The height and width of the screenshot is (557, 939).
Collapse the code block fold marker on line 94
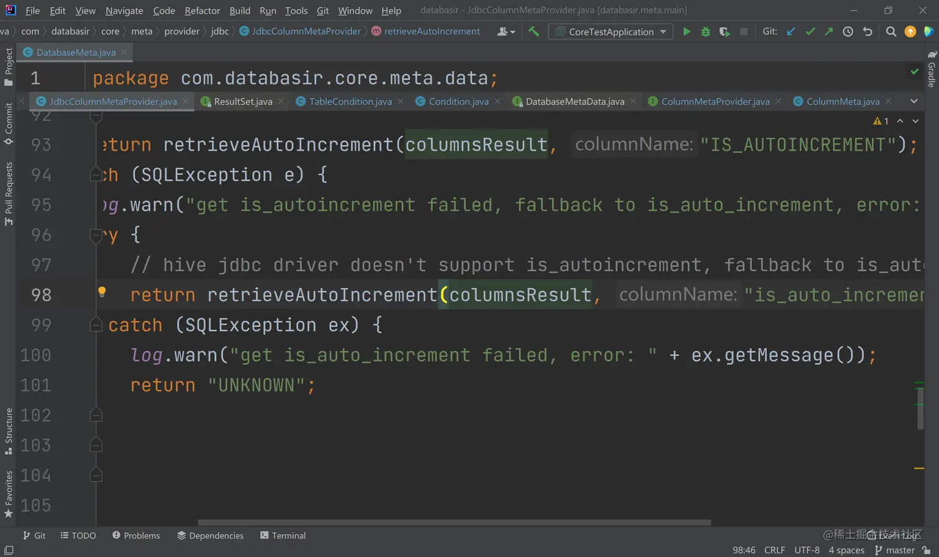(x=96, y=175)
